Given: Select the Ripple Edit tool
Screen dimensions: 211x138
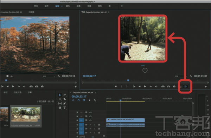Looking at the screenshot, I should click(60, 99).
